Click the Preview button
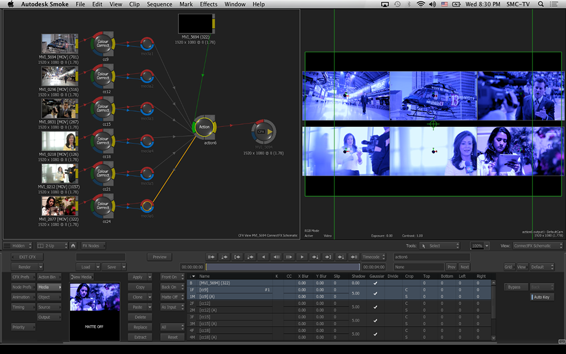Screen dimensions: 566x354 click(160, 257)
